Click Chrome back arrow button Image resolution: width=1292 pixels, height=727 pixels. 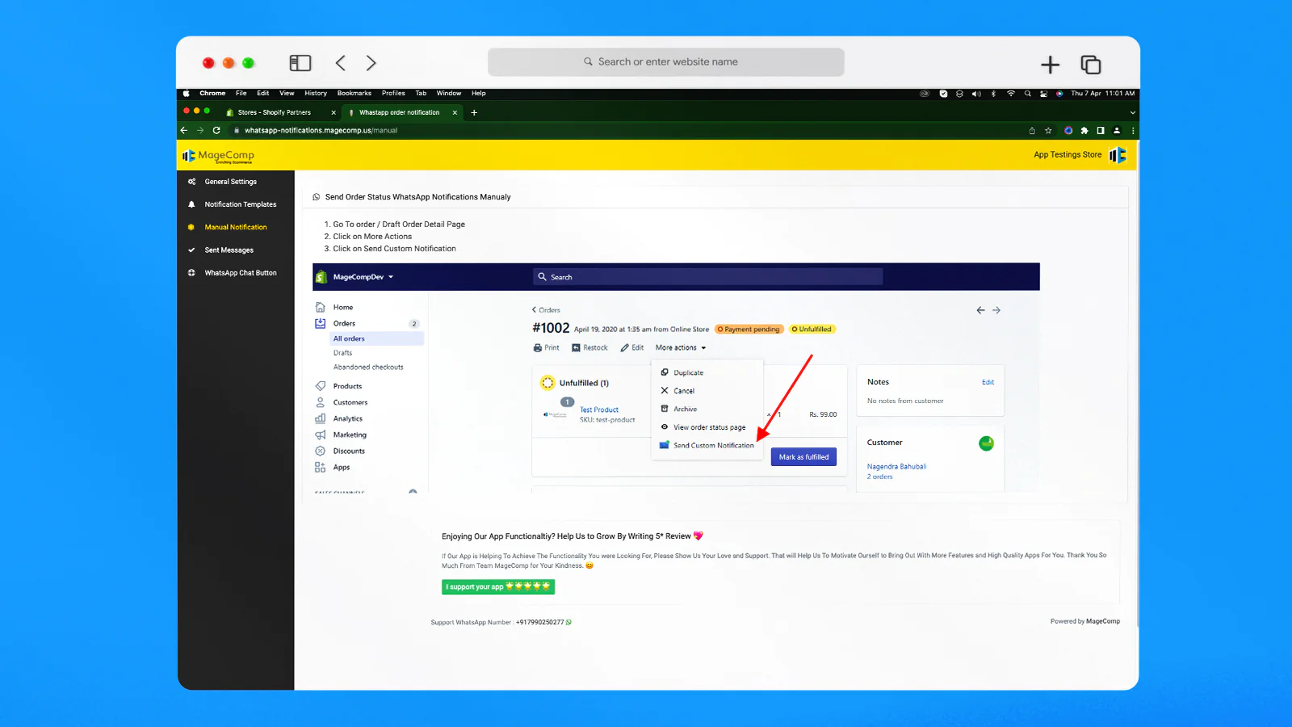184,130
